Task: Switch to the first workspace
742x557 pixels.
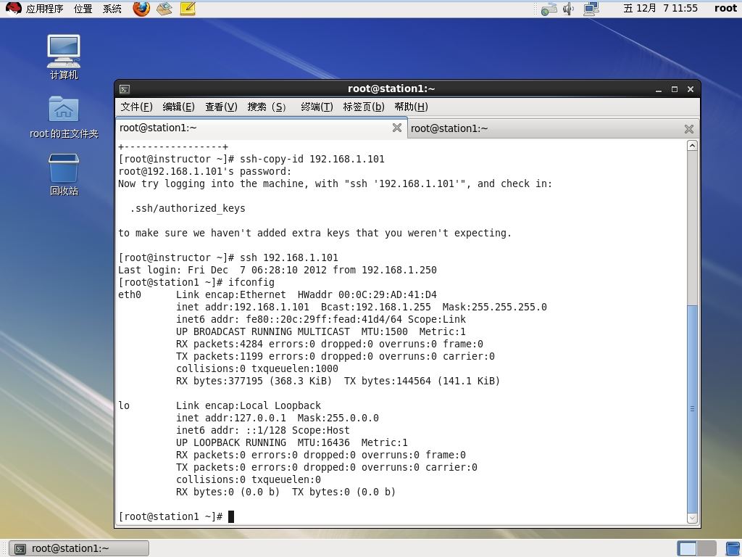Action: pos(687,548)
